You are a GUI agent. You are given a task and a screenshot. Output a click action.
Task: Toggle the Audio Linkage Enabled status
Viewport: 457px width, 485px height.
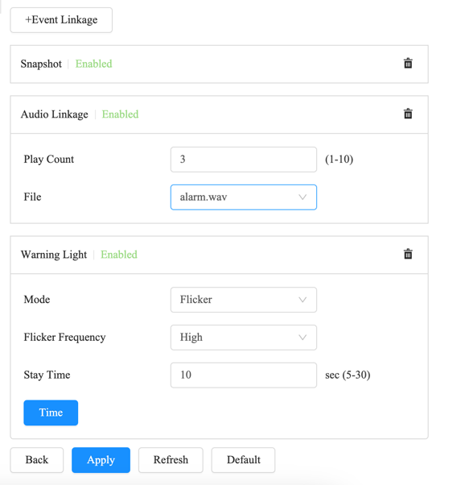[120, 114]
